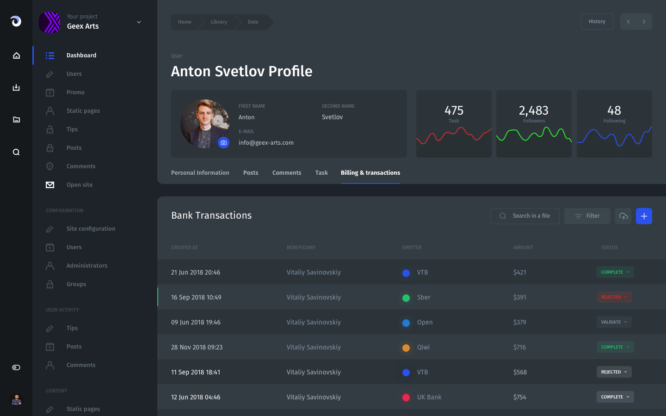This screenshot has width=666, height=416.
Task: Open the cloud upload icon near Filter
Action: [x=623, y=216]
